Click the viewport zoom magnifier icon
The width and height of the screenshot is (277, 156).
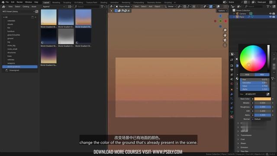[x=225, y=30]
